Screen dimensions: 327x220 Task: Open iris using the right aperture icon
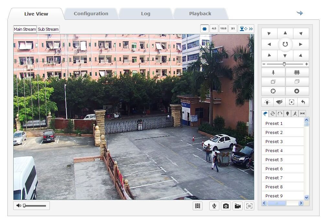click(297, 91)
